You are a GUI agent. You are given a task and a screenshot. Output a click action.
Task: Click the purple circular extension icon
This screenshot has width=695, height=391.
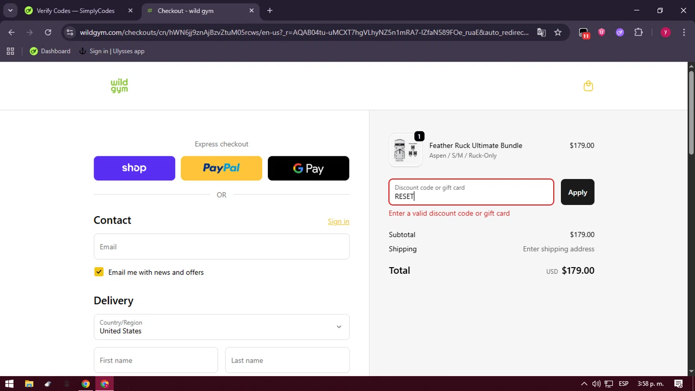pos(620,32)
